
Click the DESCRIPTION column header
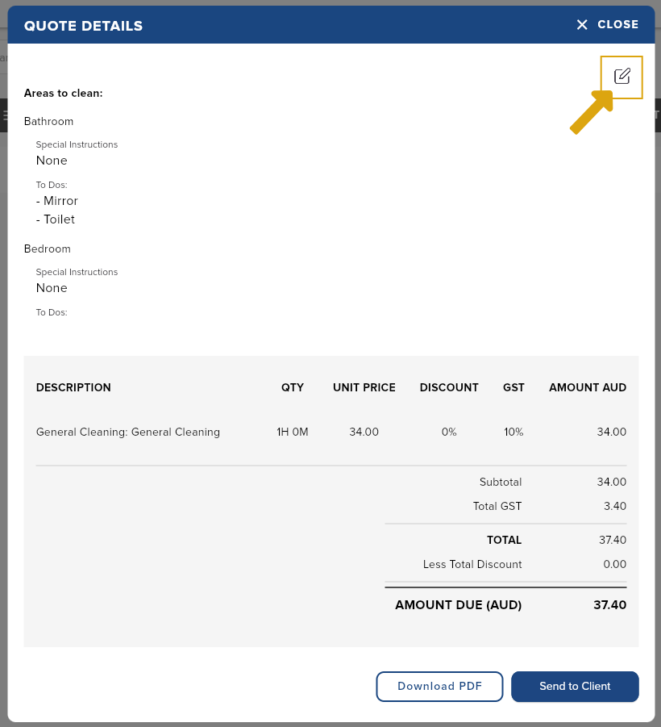[73, 387]
